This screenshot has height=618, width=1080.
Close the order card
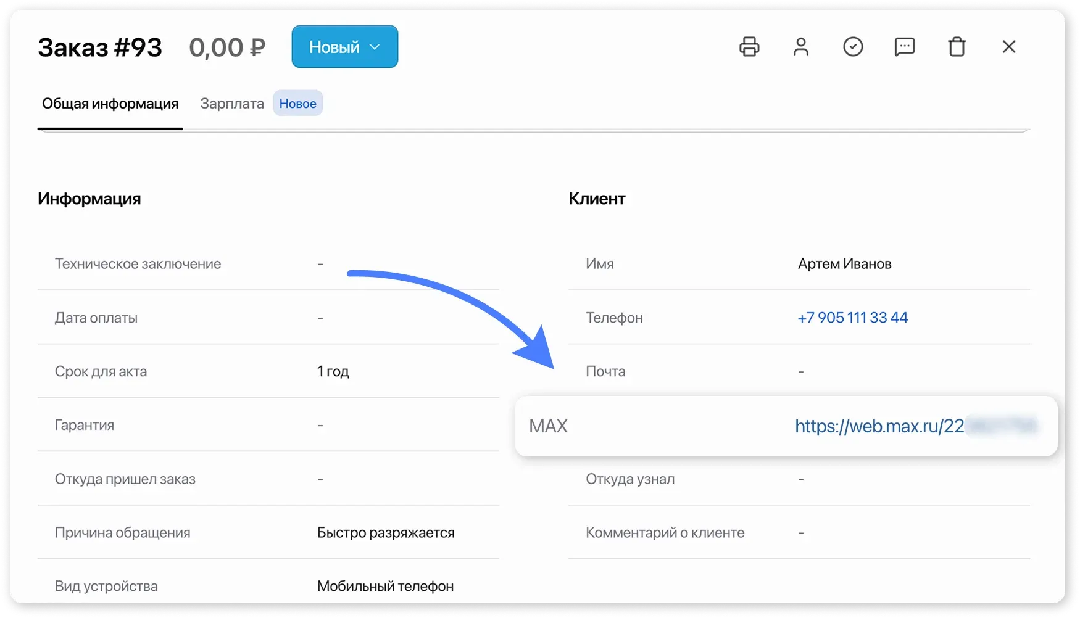coord(1008,46)
